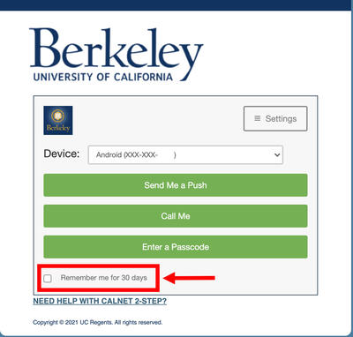Image resolution: width=353 pixels, height=337 pixels.
Task: Select the Android (XXX-XXX-) device text
Action: point(136,154)
